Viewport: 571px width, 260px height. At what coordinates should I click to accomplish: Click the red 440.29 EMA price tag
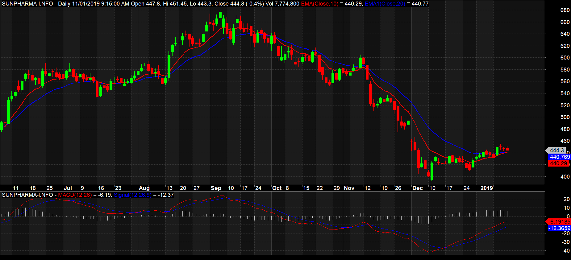(559, 163)
